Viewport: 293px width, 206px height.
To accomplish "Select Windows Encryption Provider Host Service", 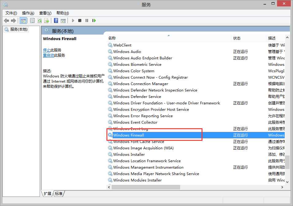I will [x=196, y=110].
